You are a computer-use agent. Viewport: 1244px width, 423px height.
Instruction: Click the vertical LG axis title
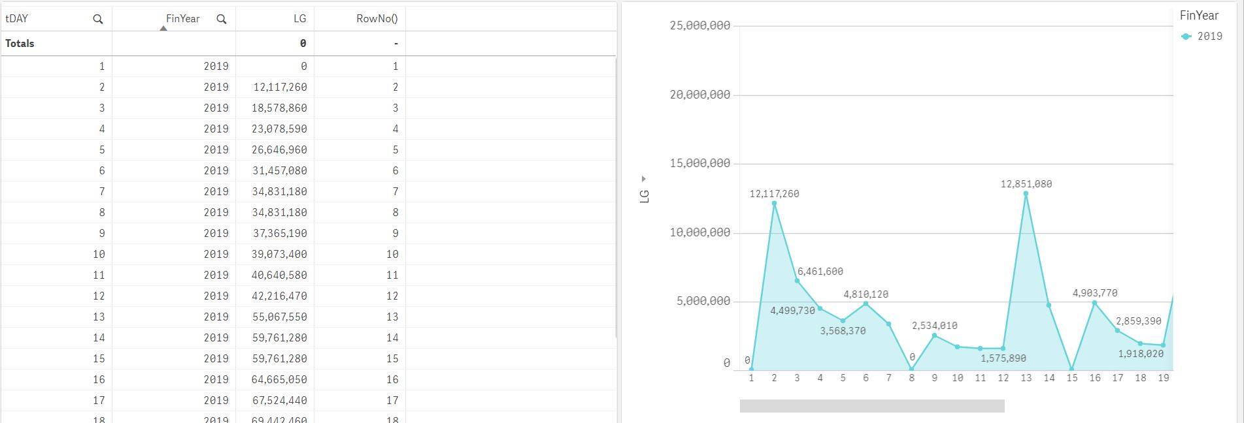(645, 196)
